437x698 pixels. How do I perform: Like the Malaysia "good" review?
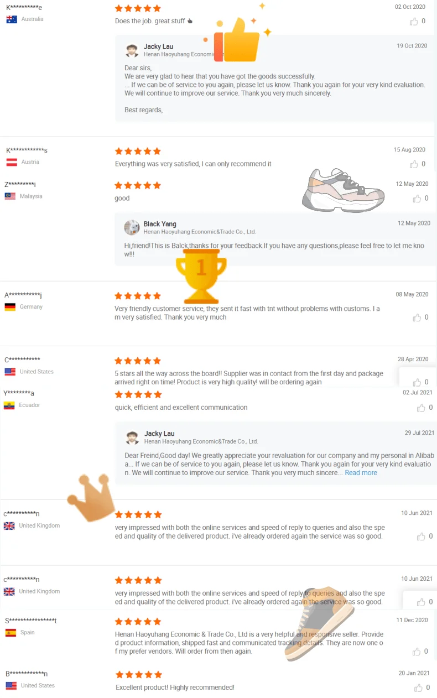click(417, 199)
